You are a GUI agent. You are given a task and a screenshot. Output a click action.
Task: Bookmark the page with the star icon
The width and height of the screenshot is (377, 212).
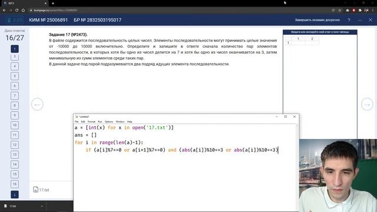340,11
